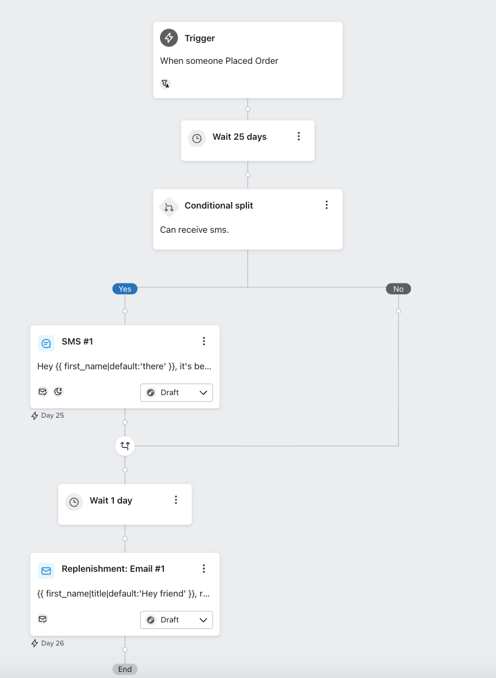Image resolution: width=496 pixels, height=678 pixels.
Task: Click the merge branches icon
Action: pos(125,446)
